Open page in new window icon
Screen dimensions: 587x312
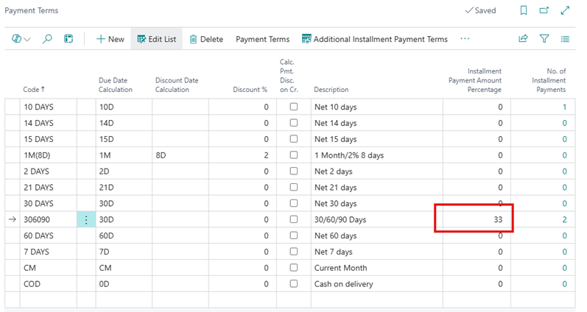pos(544,11)
